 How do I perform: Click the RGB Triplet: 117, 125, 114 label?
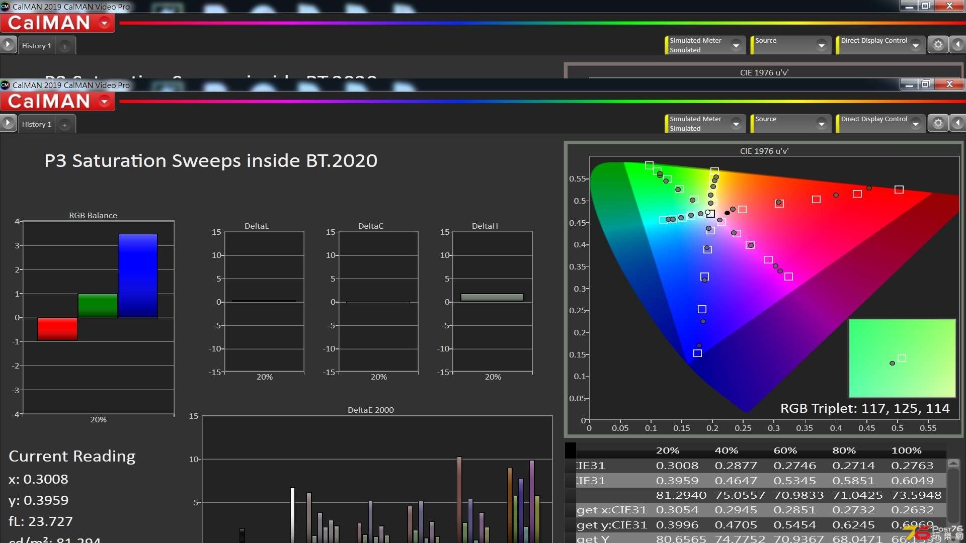(865, 408)
